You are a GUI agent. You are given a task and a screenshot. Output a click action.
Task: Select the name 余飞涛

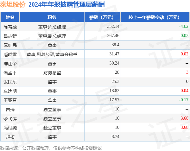(10, 119)
